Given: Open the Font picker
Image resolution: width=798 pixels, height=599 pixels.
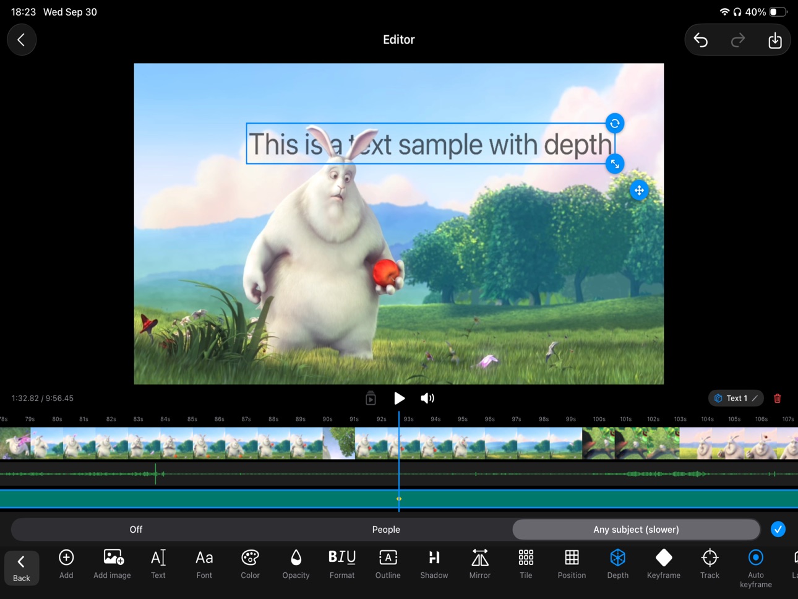Looking at the screenshot, I should (204, 564).
